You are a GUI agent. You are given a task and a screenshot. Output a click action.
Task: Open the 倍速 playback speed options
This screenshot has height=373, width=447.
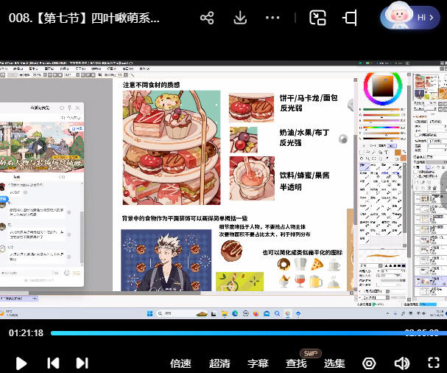(180, 363)
